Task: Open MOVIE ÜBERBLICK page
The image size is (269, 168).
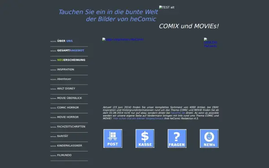Action: (69, 98)
